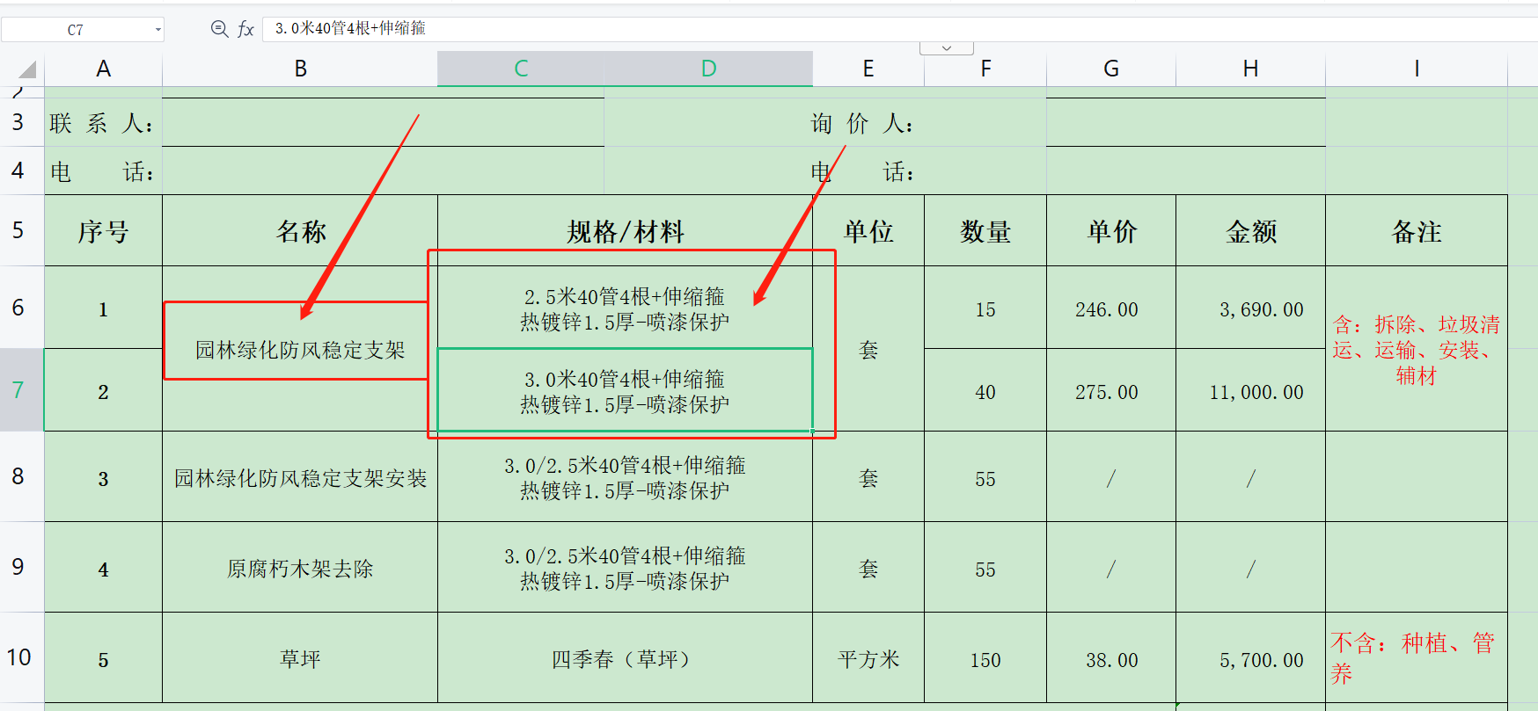Screen dimensions: 1538x711
Task: Select column E header
Action: click(x=868, y=69)
